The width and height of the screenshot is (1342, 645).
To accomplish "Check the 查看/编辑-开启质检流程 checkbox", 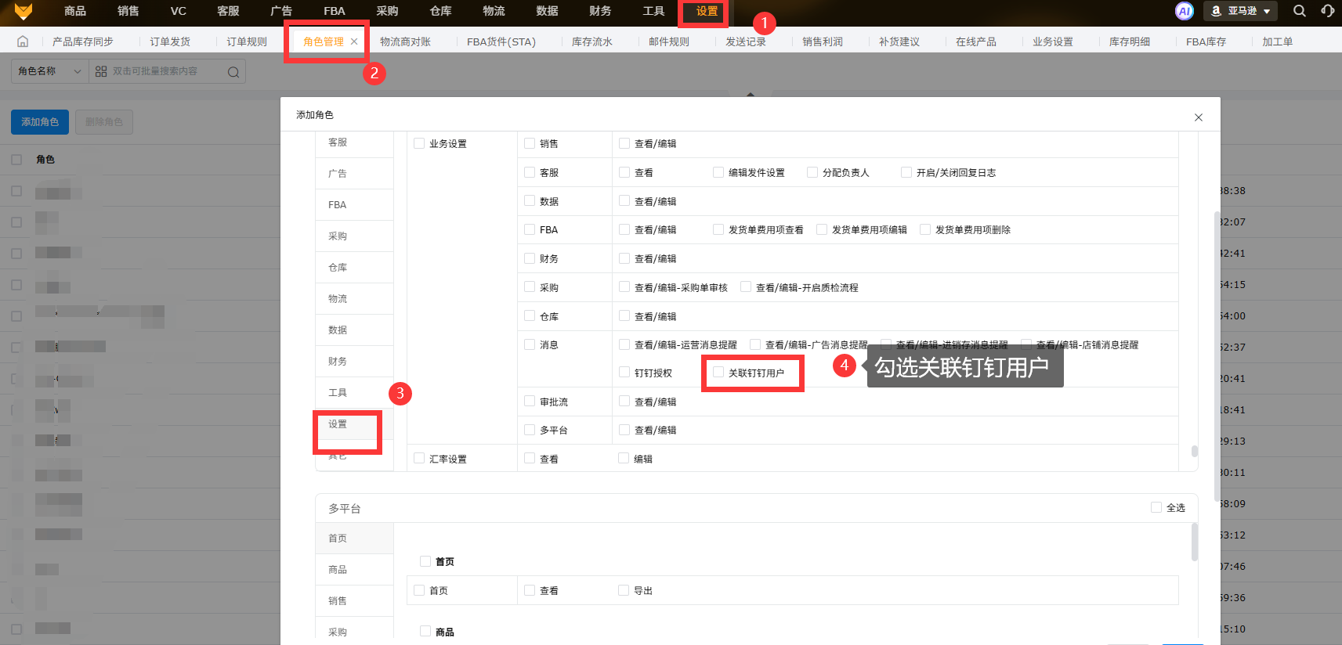I will tap(746, 287).
